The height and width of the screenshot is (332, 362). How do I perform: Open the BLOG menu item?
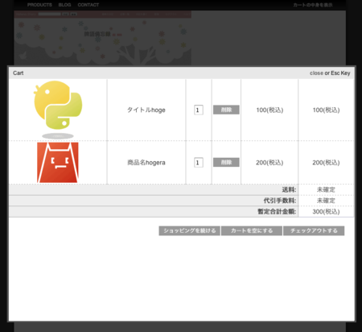[x=64, y=5]
